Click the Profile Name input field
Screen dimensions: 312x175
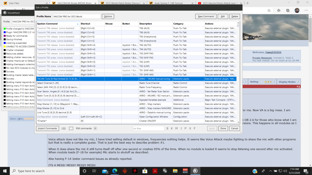coord(77,17)
